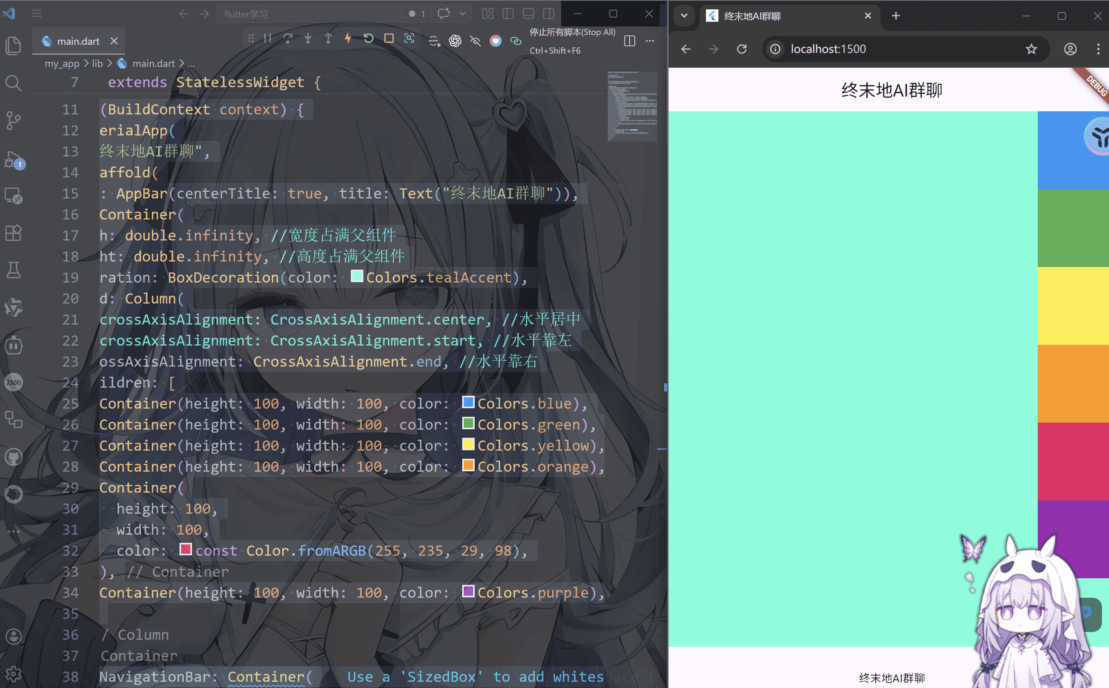Open the Extensions view
This screenshot has height=688, width=1109.
click(x=13, y=233)
